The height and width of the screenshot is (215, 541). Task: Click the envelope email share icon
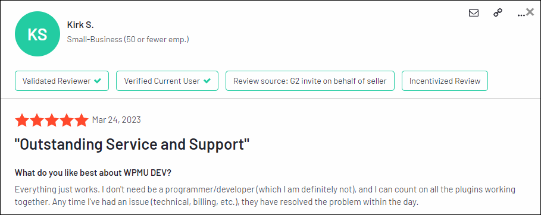pyautogui.click(x=474, y=13)
